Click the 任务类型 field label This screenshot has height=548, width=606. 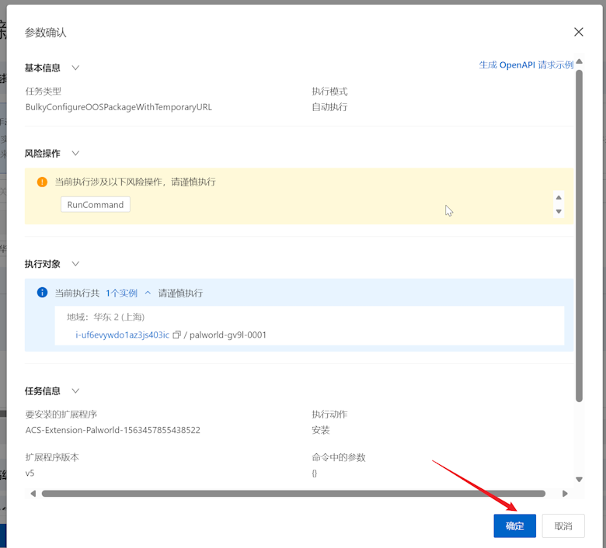tap(44, 91)
